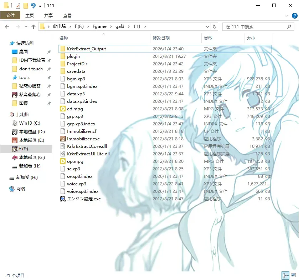299x280 pixels.
Task: Select the KrkrExtract.UI.Lite.dll file icon
Action: point(63,154)
